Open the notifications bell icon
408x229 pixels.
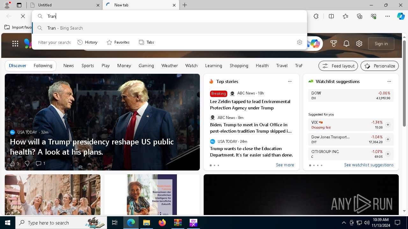pos(346,44)
